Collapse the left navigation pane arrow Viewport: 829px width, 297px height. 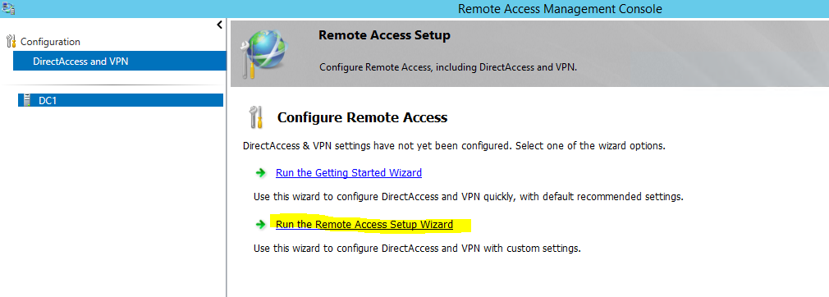click(219, 25)
